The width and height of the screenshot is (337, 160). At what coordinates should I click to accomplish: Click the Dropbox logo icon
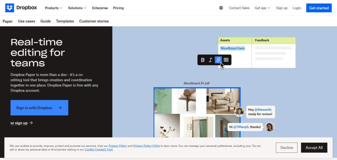click(10, 8)
